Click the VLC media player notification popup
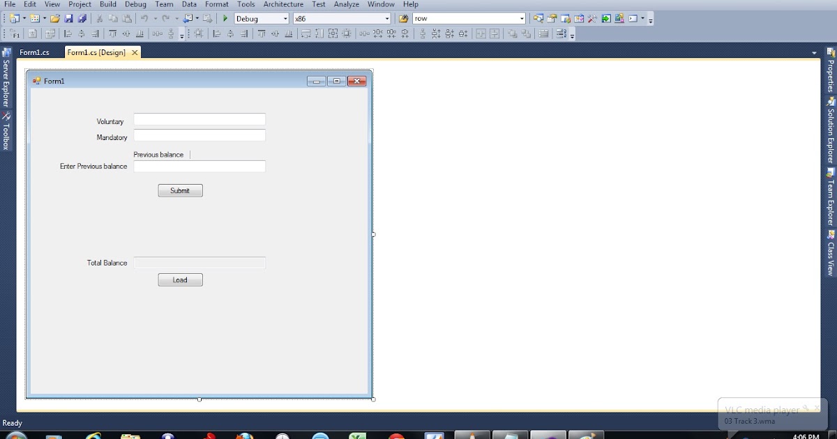Screen dimensions: 837x439 (771, 414)
